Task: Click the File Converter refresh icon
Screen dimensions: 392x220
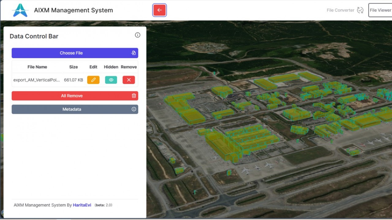Action: [x=360, y=10]
